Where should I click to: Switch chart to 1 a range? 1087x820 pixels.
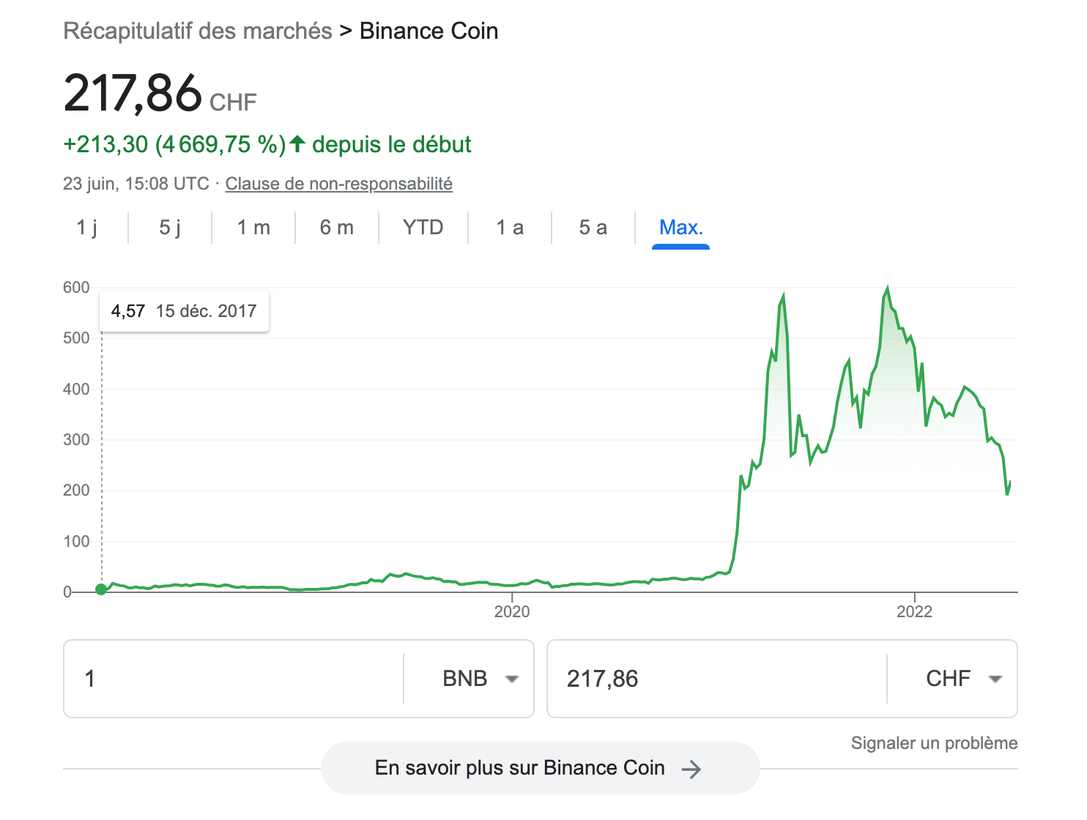pyautogui.click(x=510, y=228)
